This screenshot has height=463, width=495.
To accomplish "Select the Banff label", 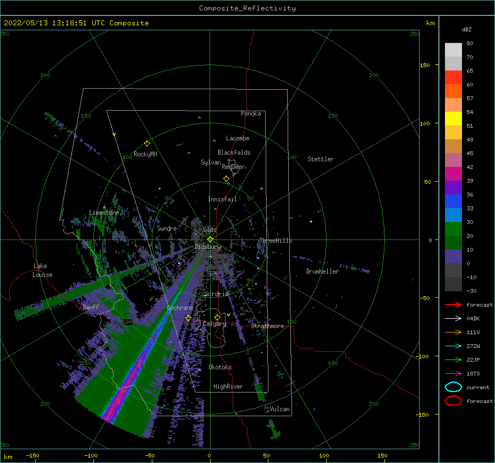I will [x=91, y=307].
